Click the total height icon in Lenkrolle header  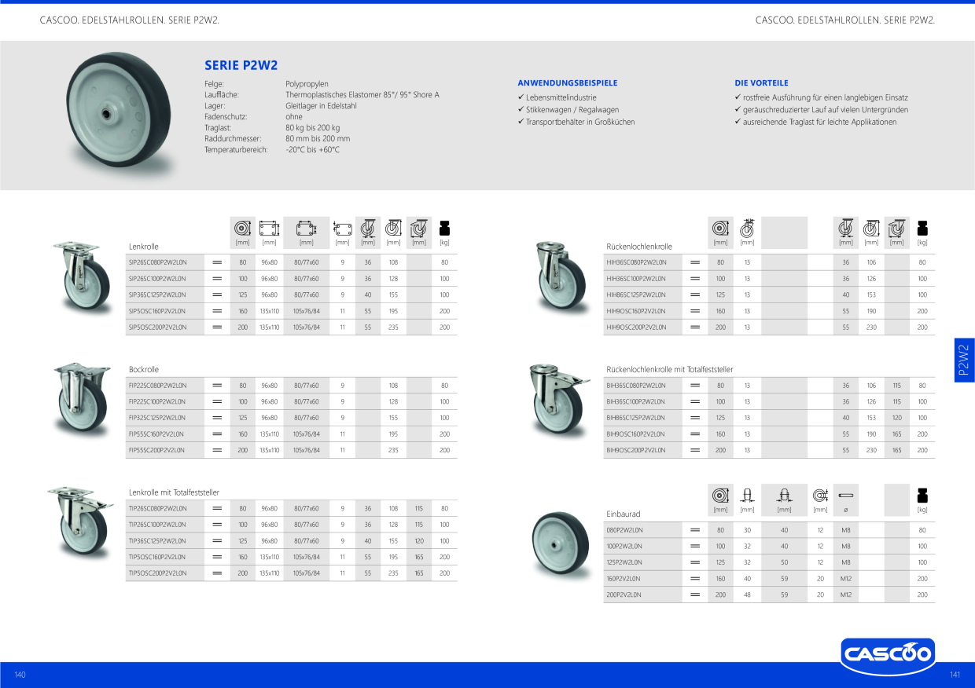pyautogui.click(x=393, y=228)
